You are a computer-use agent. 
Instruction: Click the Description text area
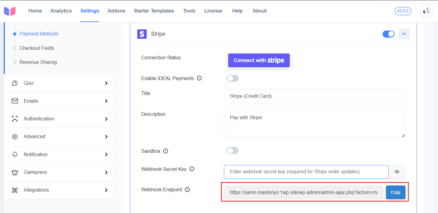point(315,124)
